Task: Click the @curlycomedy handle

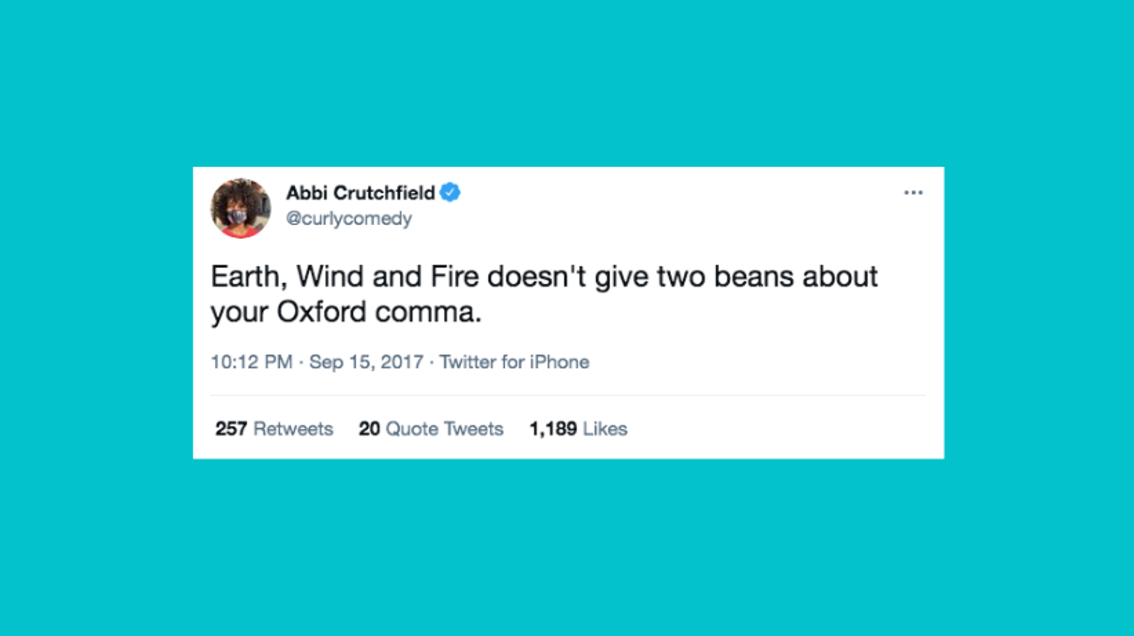Action: point(349,219)
